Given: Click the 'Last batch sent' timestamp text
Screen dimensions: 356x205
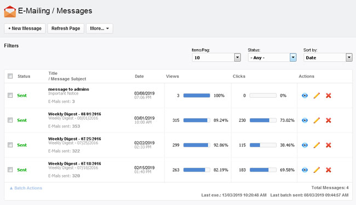Looking at the screenshot, I should click(x=309, y=195).
